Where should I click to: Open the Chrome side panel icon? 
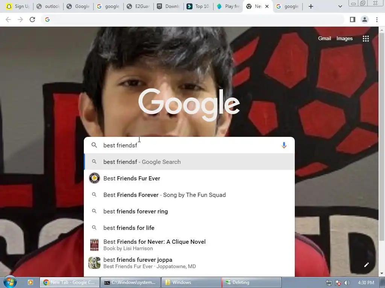353,19
